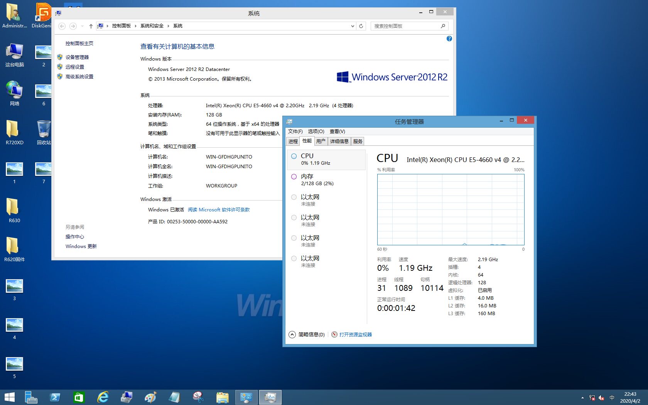Viewport: 648px width, 405px height.
Task: Refresh the System control panel page
Action: coord(361,26)
